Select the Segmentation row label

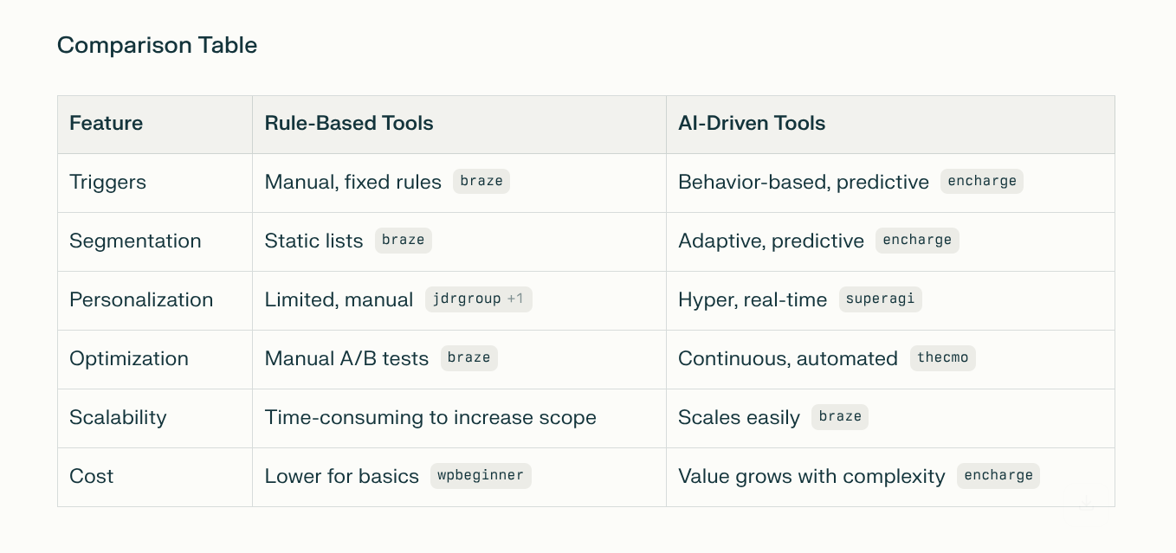pyautogui.click(x=135, y=241)
